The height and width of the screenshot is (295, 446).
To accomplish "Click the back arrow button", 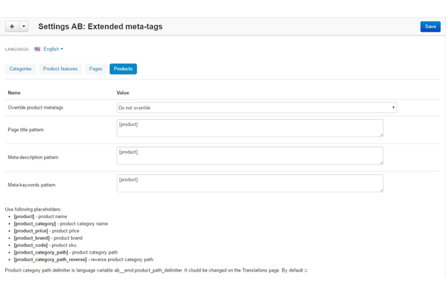I will click(x=12, y=26).
